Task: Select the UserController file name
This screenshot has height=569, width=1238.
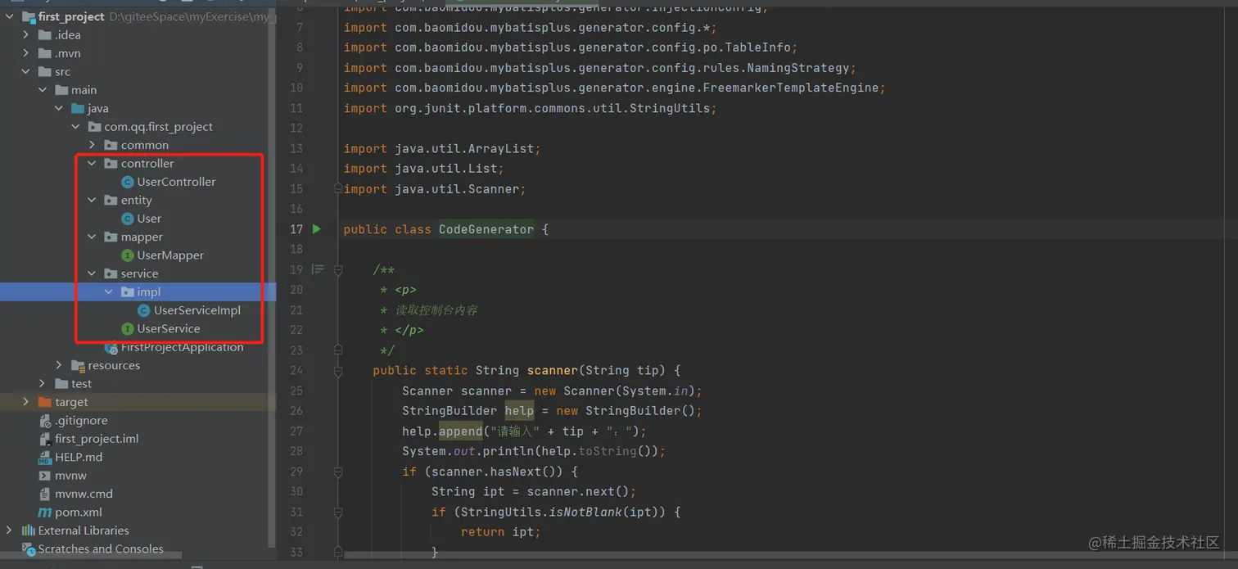Action: 176,182
